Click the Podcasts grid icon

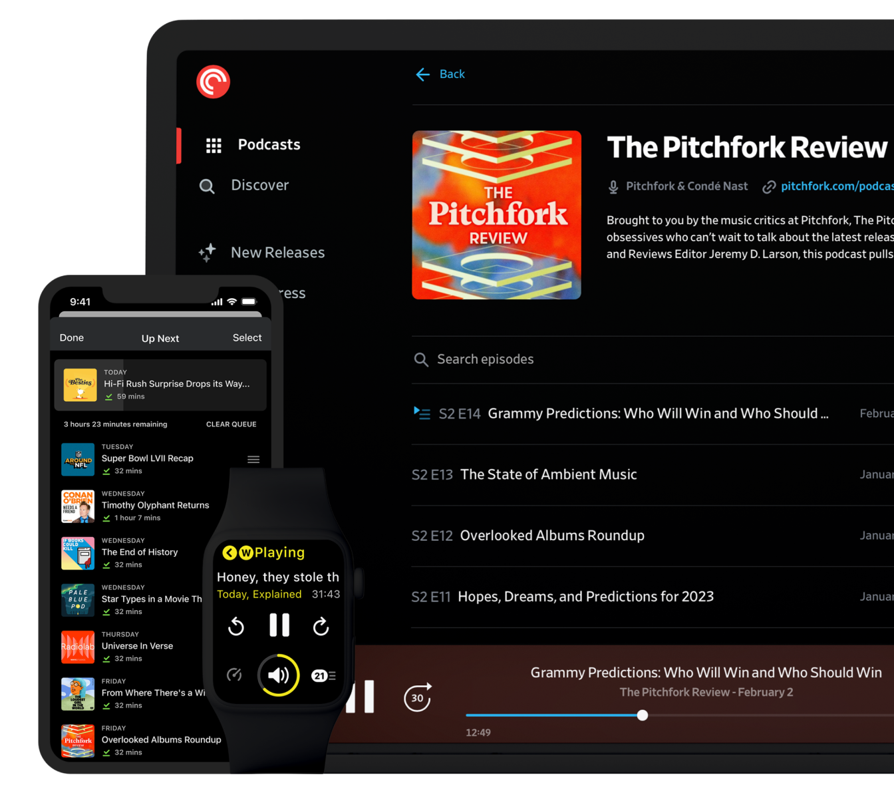214,146
